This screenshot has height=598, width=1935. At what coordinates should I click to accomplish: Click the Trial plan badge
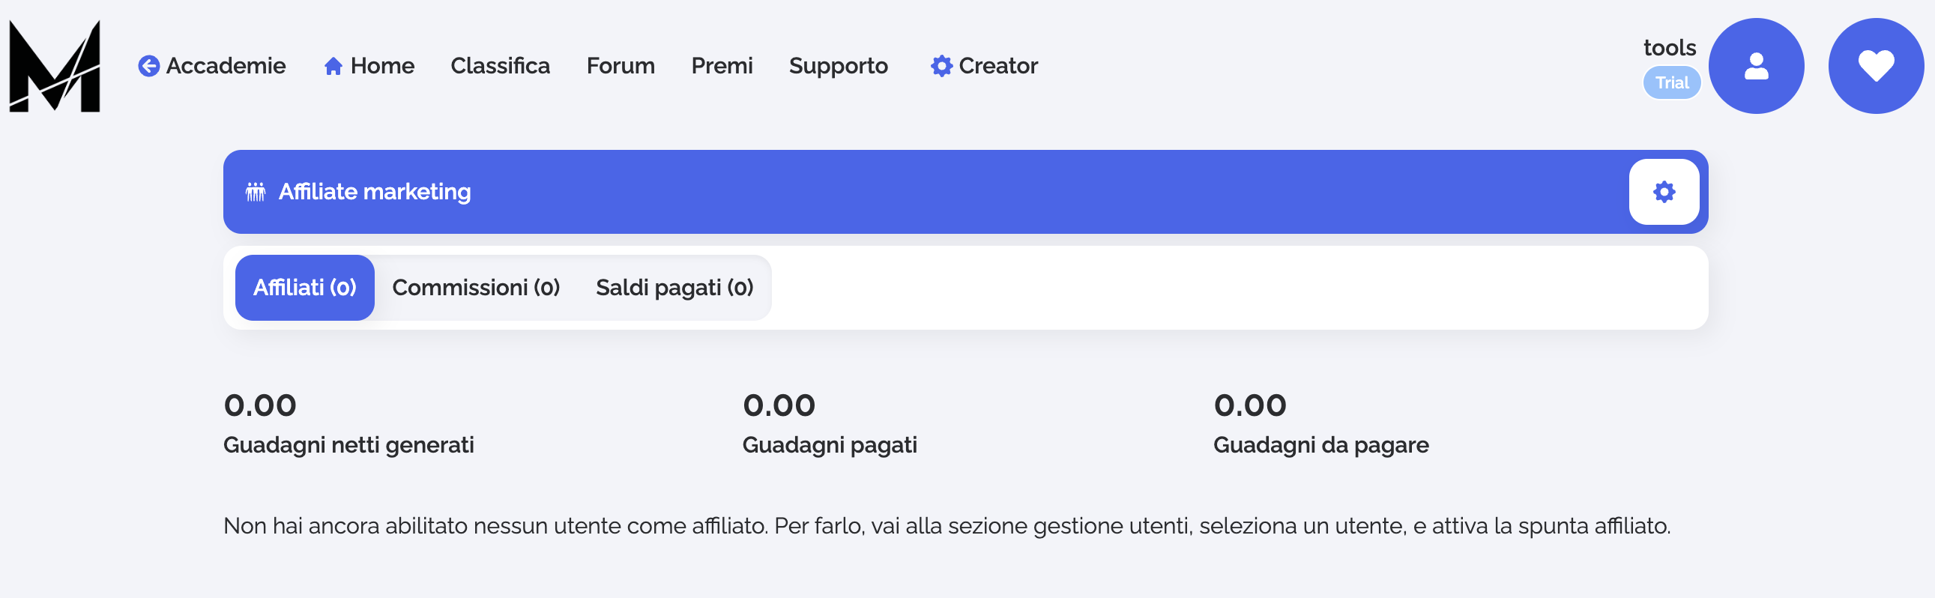1671,82
